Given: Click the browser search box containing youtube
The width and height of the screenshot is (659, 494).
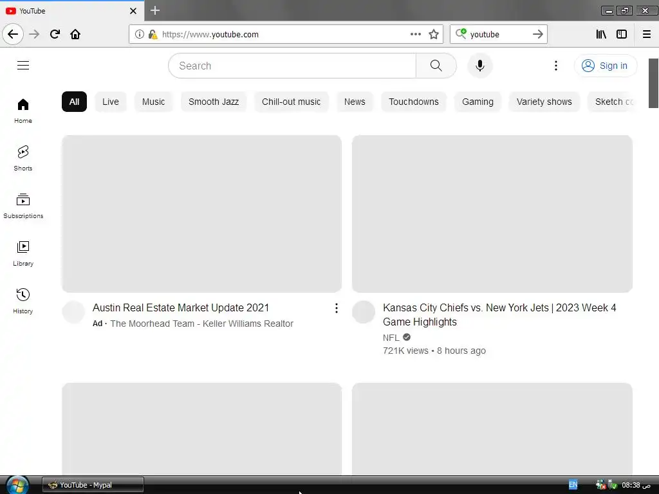Looking at the screenshot, I should [x=499, y=34].
